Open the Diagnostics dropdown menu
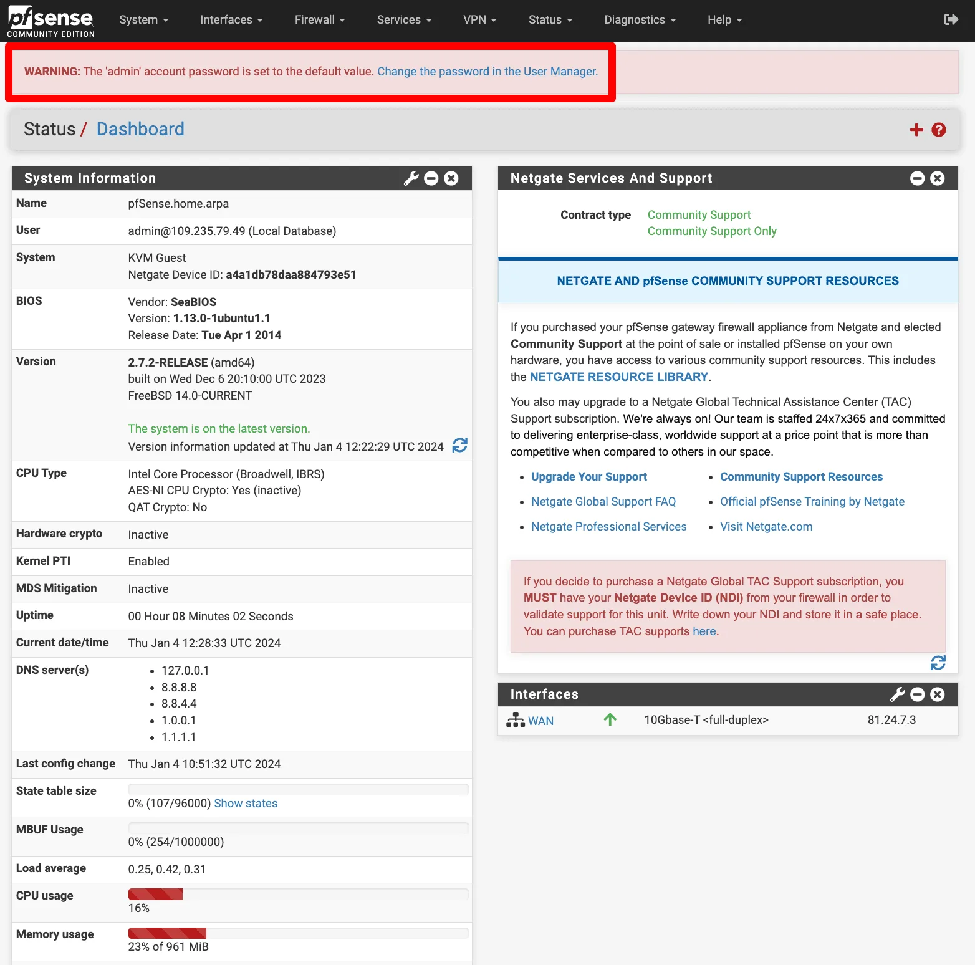Image resolution: width=975 pixels, height=965 pixels. click(640, 20)
